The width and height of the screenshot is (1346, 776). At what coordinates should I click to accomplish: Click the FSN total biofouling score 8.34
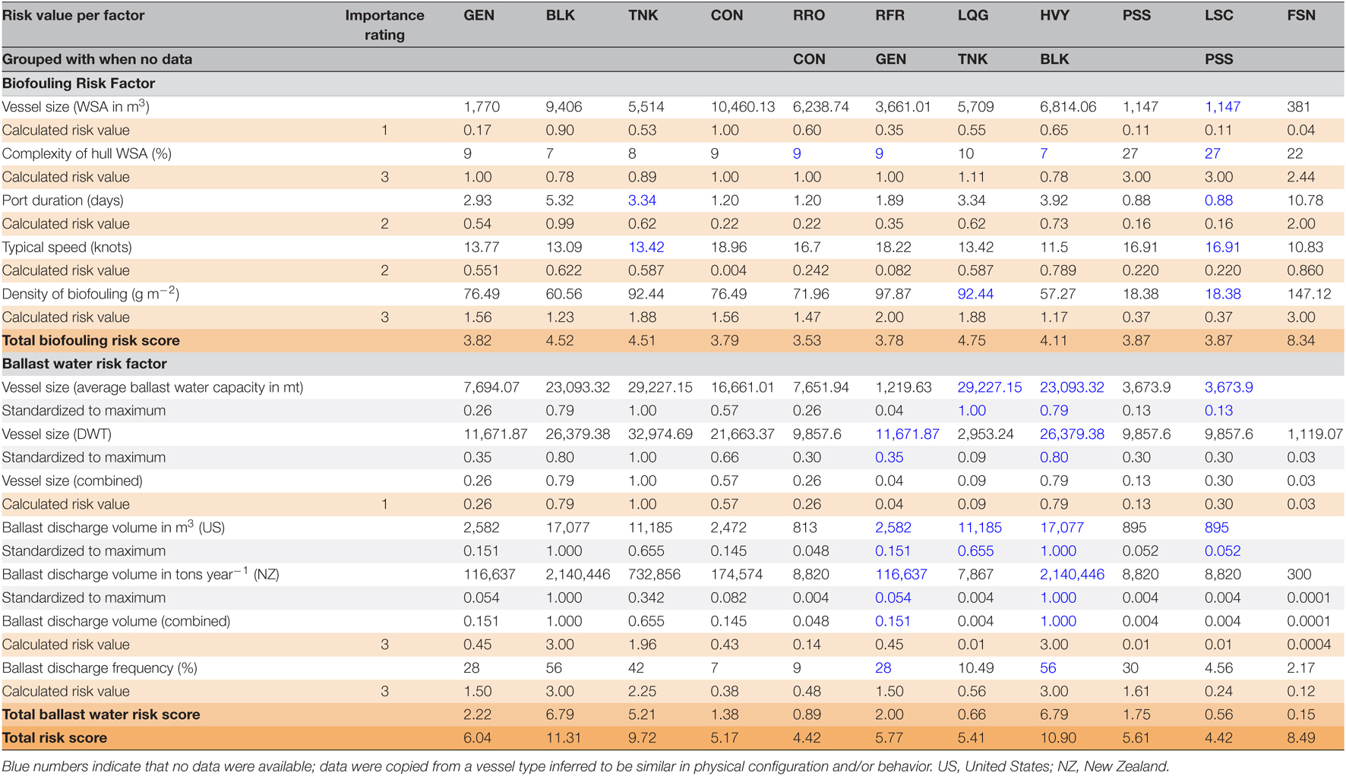(1301, 340)
